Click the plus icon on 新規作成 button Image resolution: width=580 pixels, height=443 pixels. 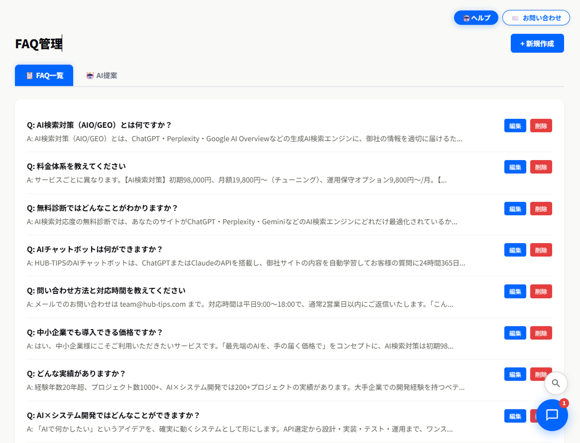(521, 43)
